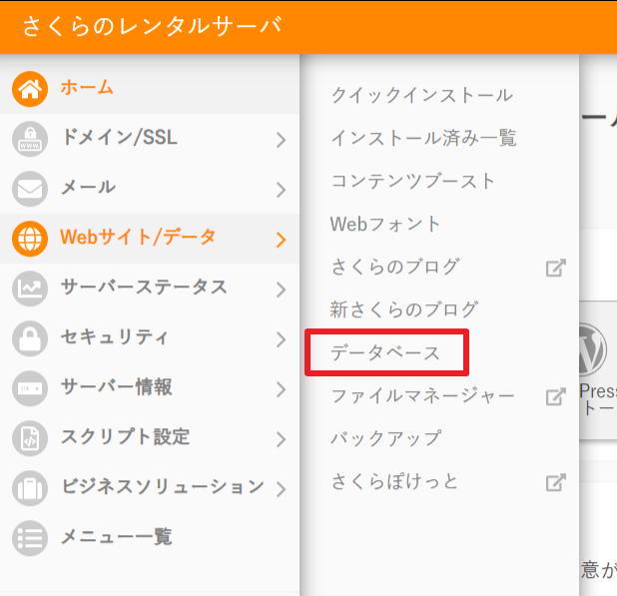Click the orange Home house icon
This screenshot has width=617, height=596.
point(30,89)
